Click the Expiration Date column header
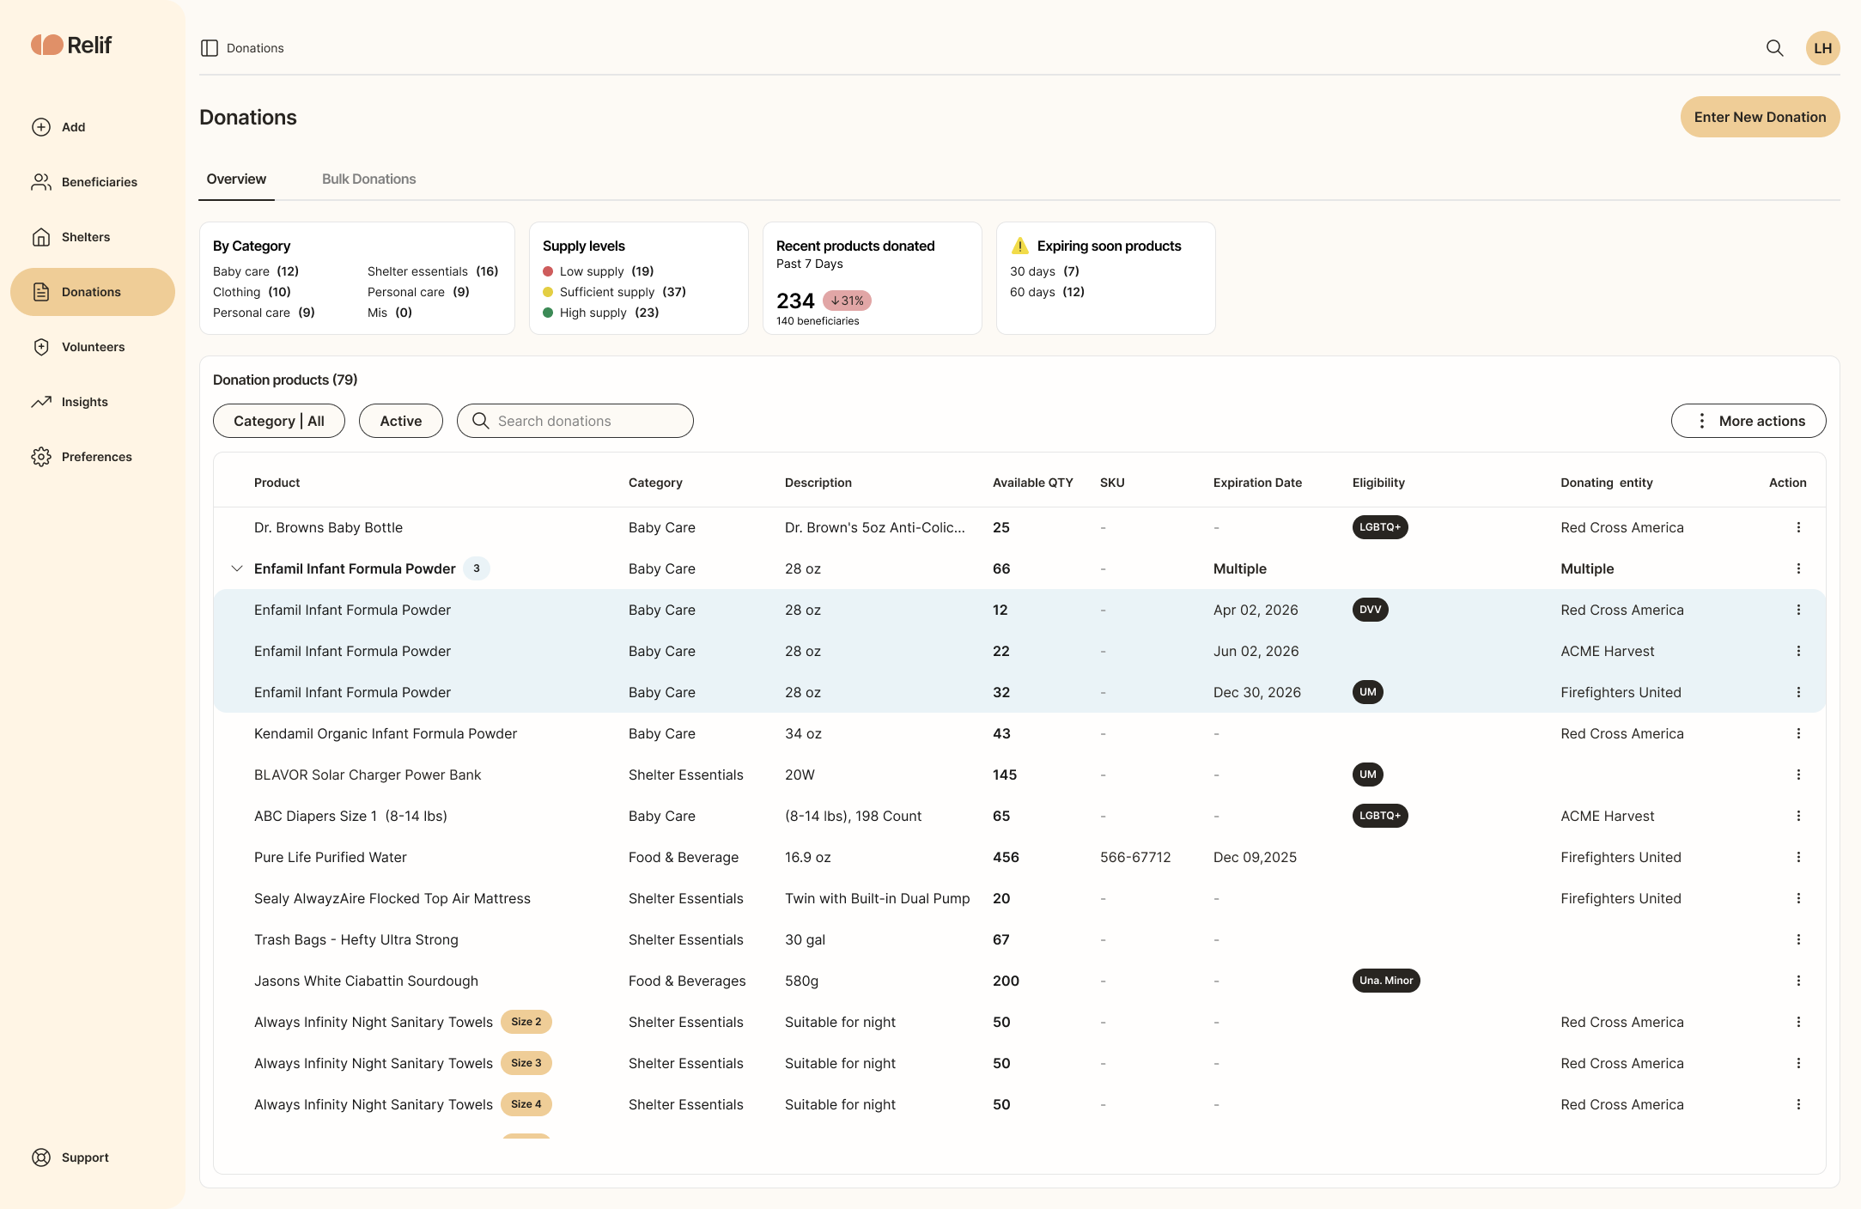1861x1209 pixels. point(1257,483)
